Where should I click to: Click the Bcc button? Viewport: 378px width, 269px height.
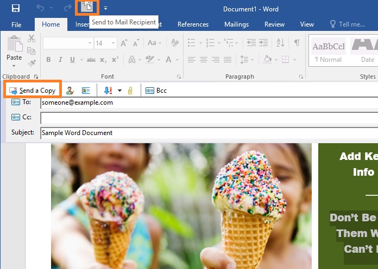point(156,91)
